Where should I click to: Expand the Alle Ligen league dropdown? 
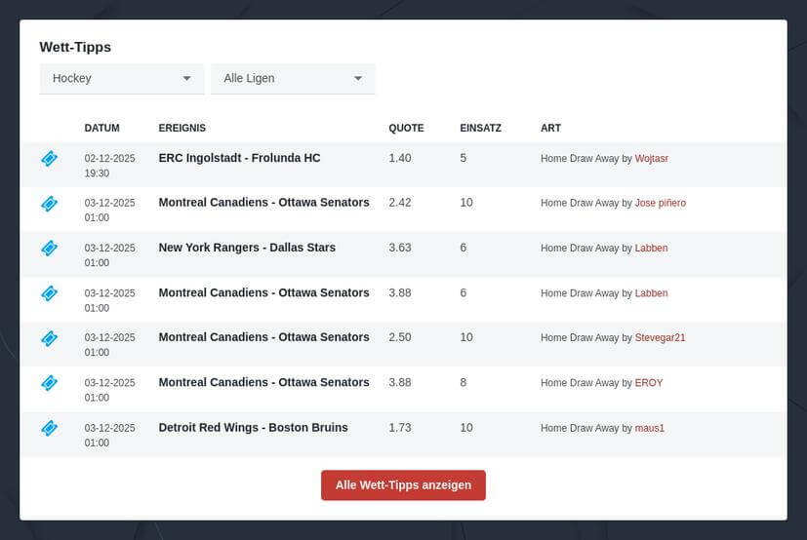293,78
